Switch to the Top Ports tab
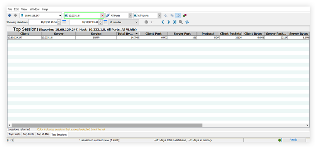 [x=29, y=134]
